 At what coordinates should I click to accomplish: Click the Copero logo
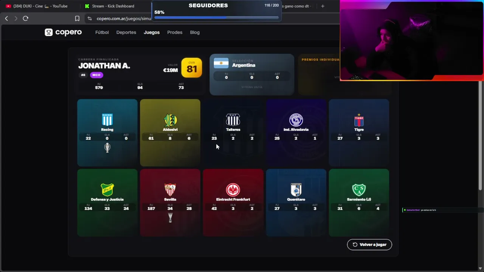[63, 32]
